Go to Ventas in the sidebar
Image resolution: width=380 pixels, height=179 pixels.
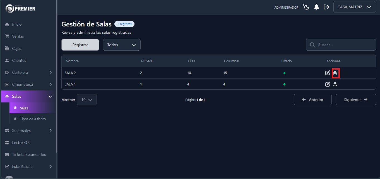coord(18,36)
